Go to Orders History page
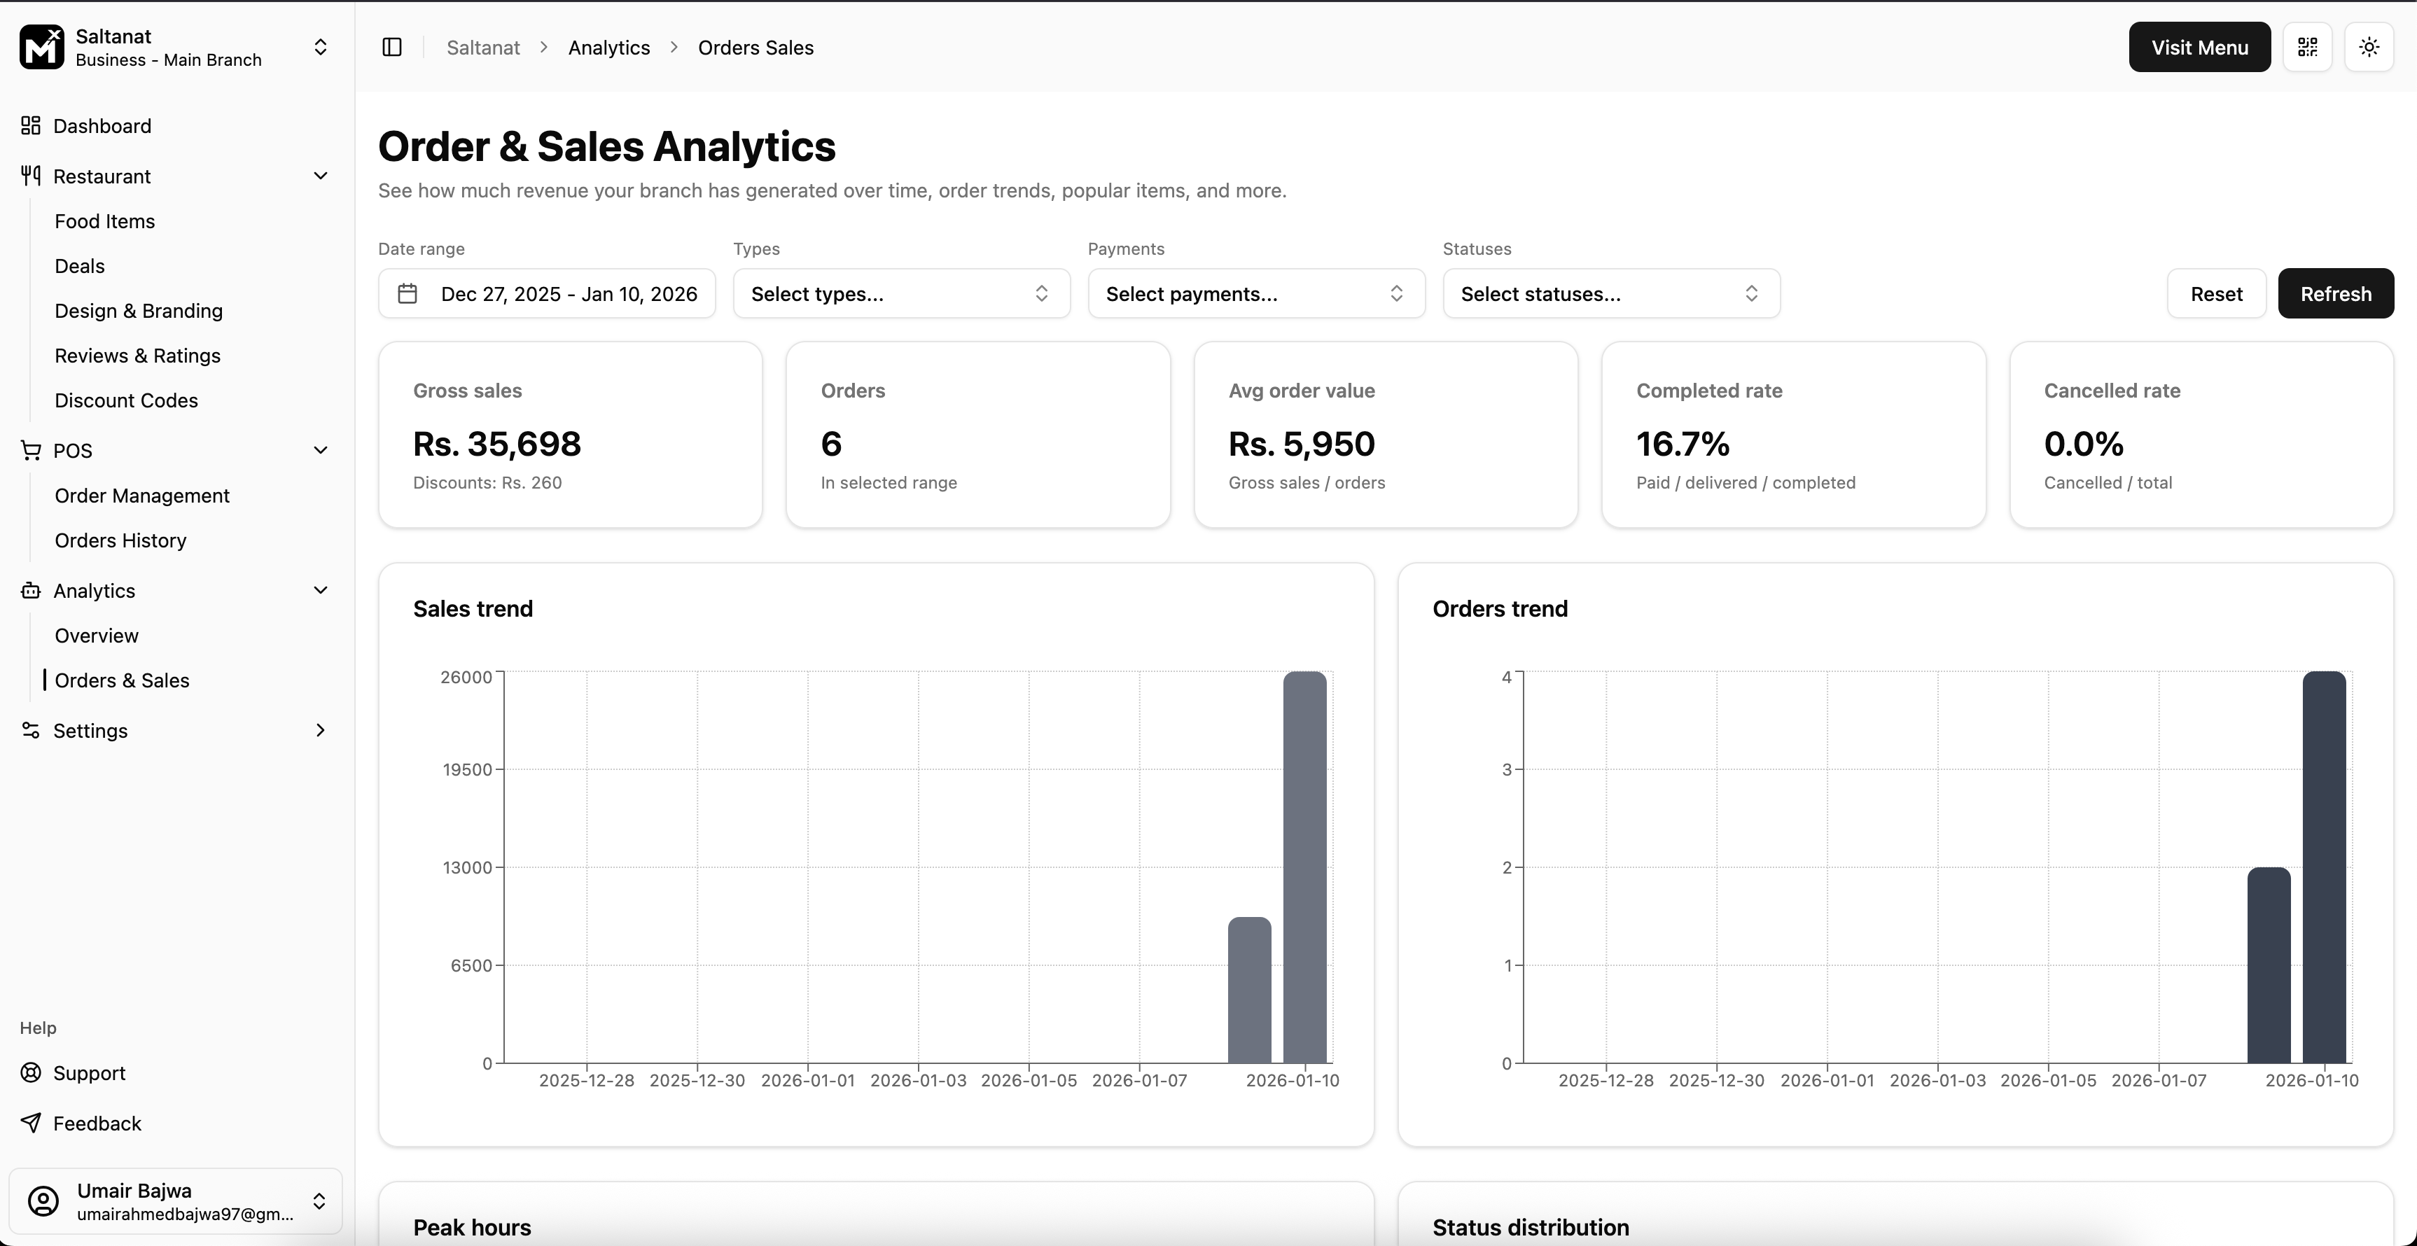The width and height of the screenshot is (2417, 1246). (120, 540)
